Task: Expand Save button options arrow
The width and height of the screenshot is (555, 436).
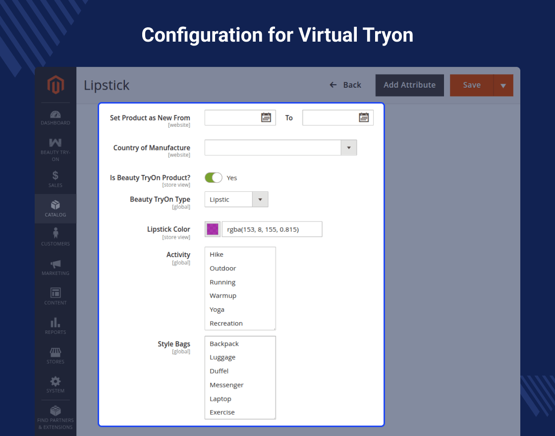Action: (x=503, y=85)
